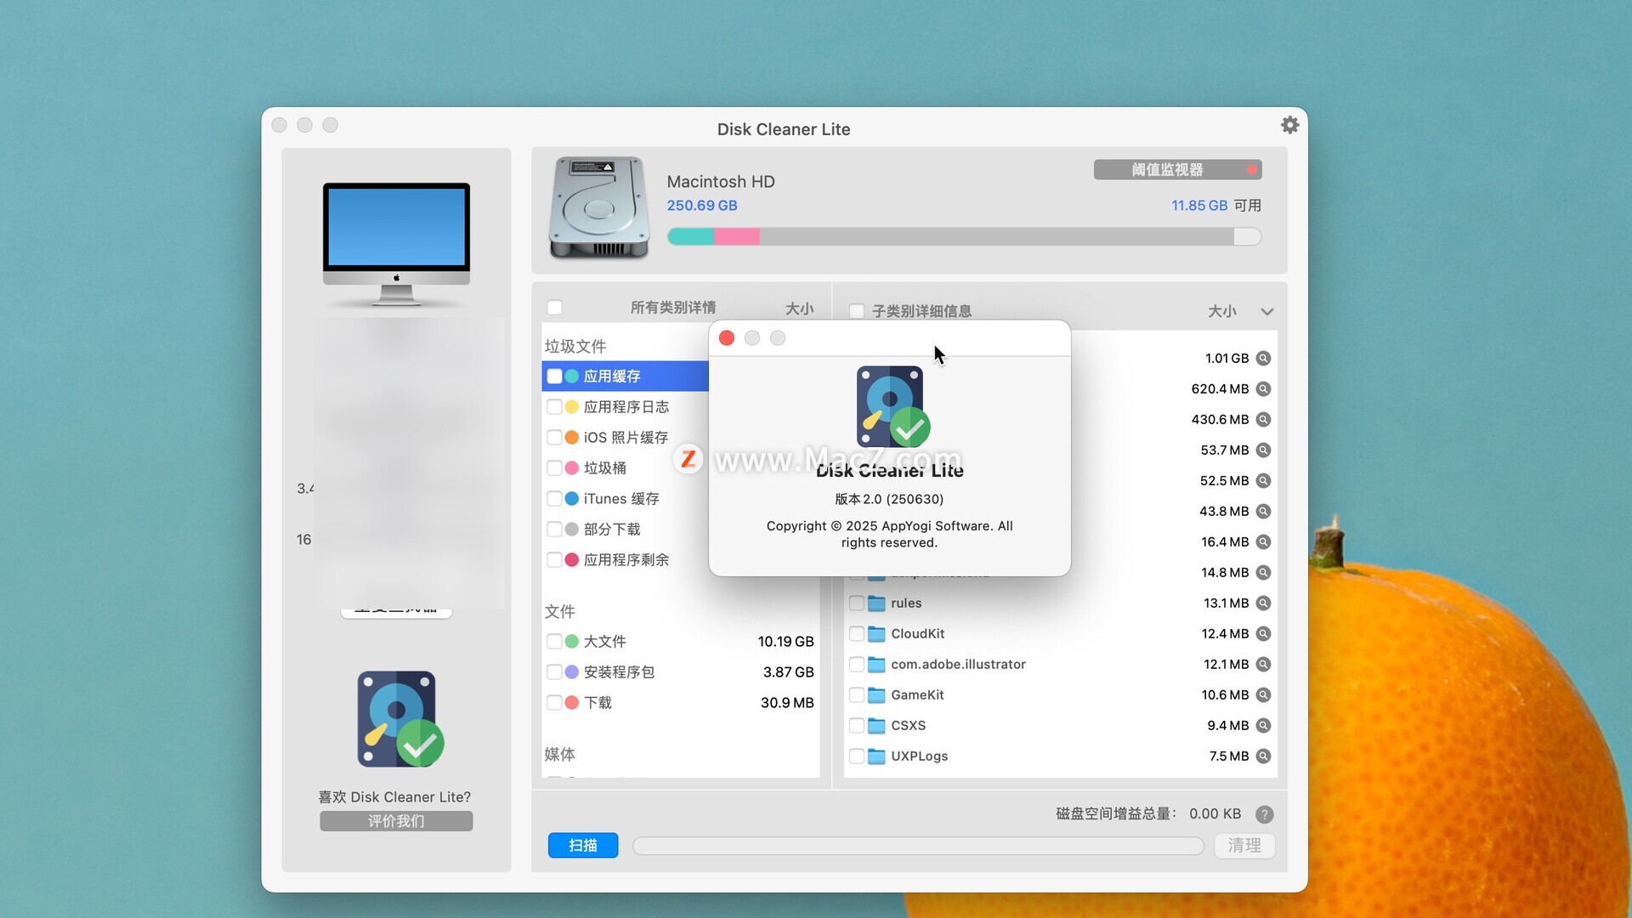Click the Disk Cleaner Lite logo in sidebar
1632x918 pixels.
[399, 719]
